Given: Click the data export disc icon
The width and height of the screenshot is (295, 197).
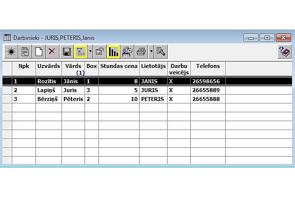Looking at the screenshot, I should (127, 51).
